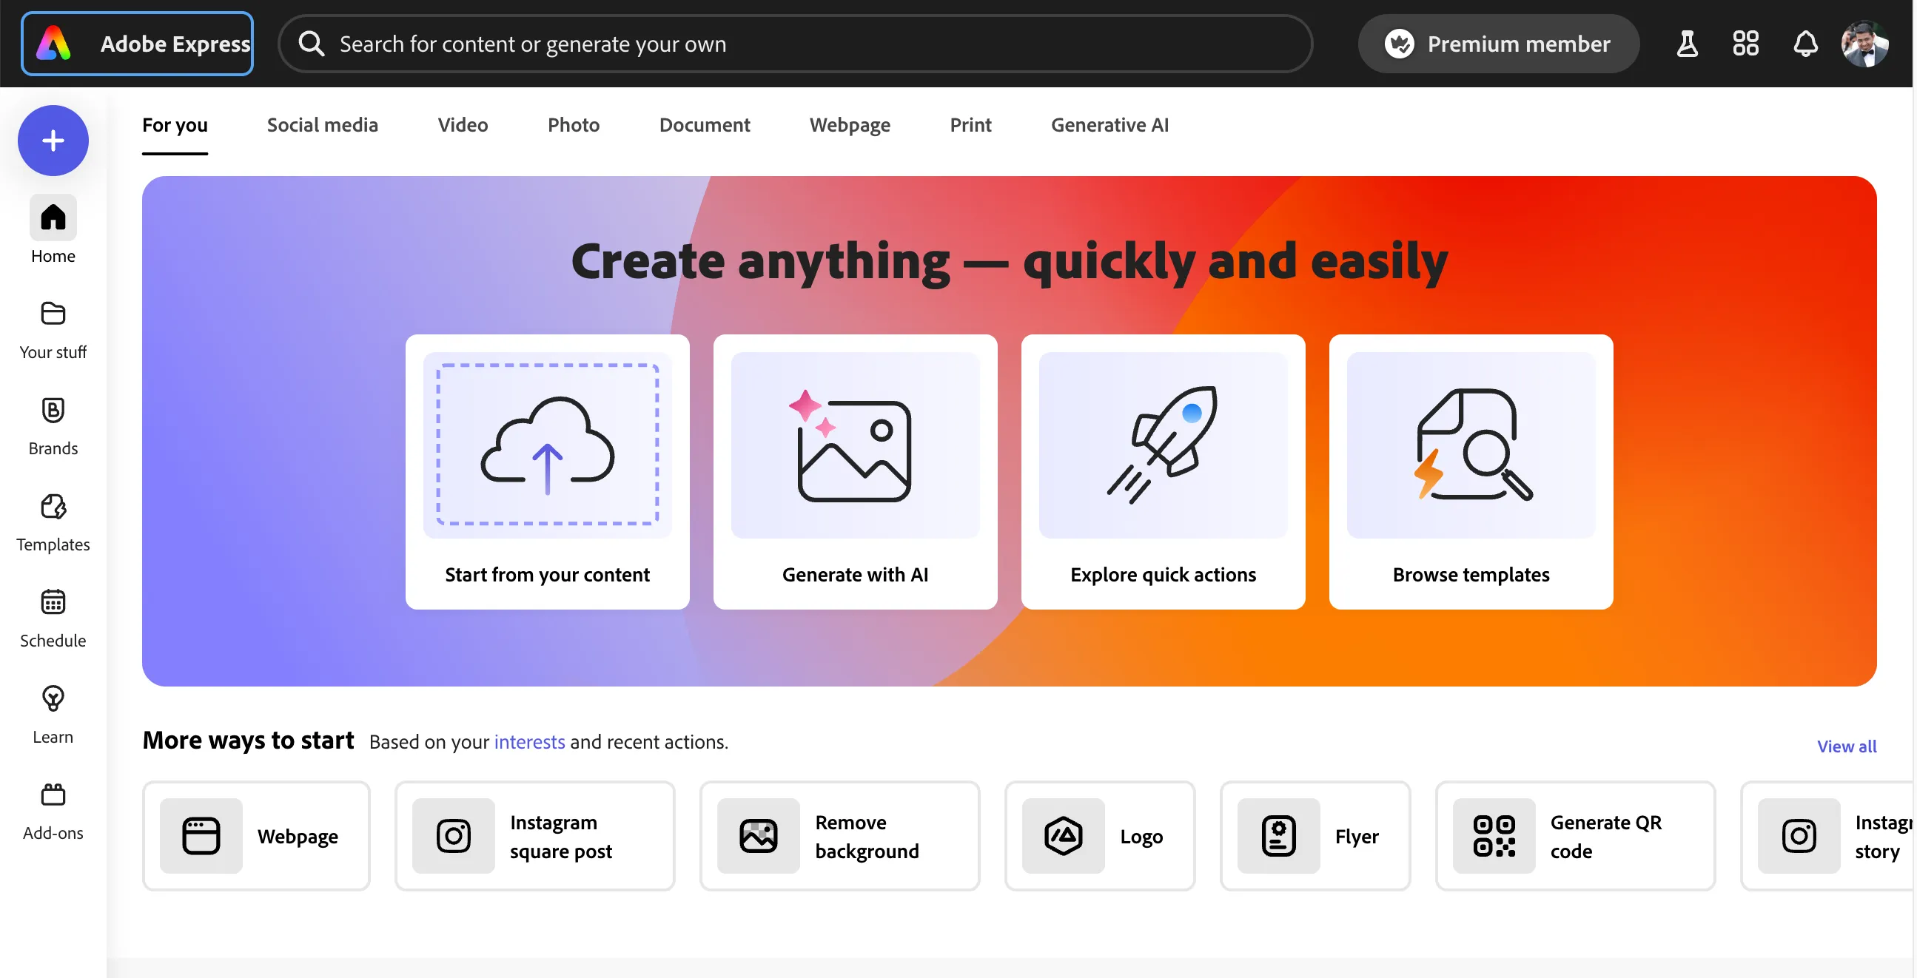The height and width of the screenshot is (978, 1917).
Task: Click the Flyer card label
Action: [x=1357, y=837]
